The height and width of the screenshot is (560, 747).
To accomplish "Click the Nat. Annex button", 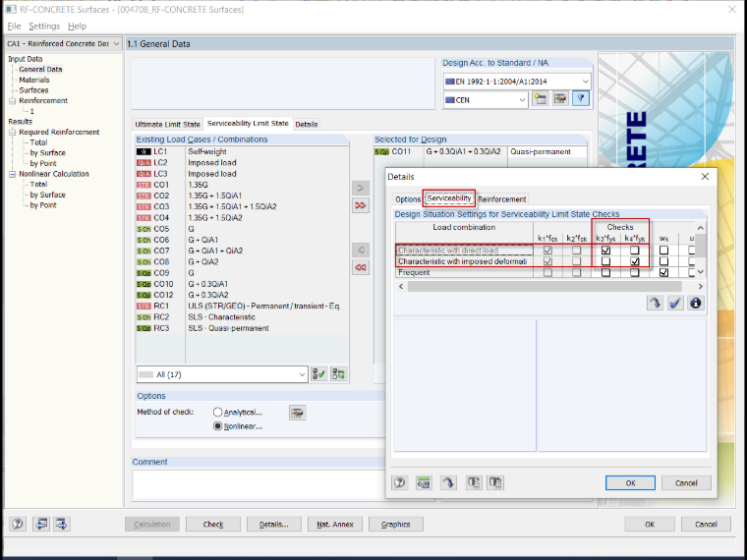I will point(335,525).
